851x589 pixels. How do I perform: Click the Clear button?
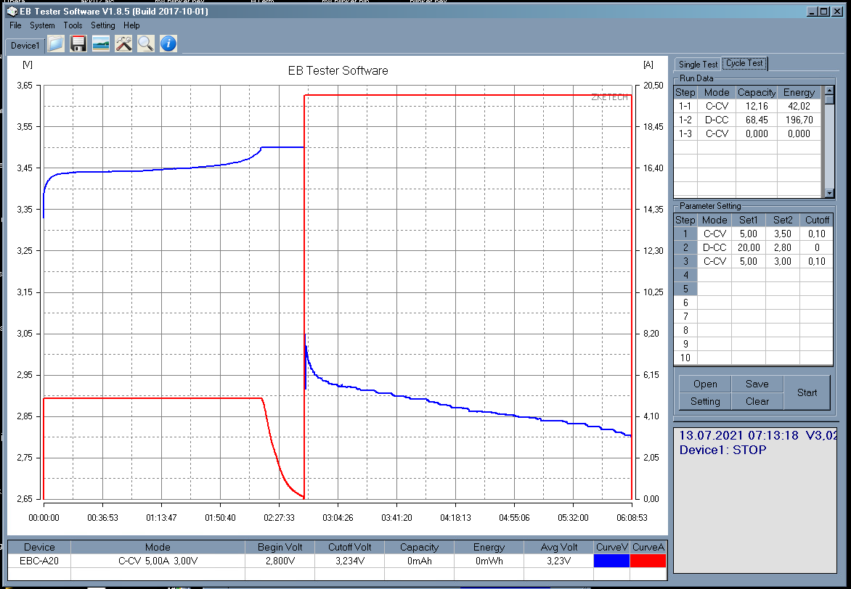click(757, 401)
